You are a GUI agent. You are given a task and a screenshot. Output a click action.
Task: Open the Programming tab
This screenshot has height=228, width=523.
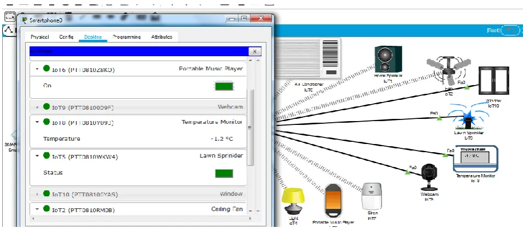pos(127,37)
